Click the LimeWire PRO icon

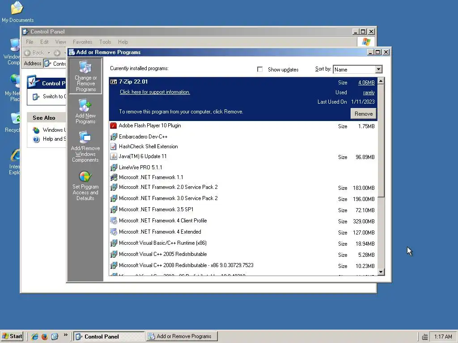pos(113,168)
